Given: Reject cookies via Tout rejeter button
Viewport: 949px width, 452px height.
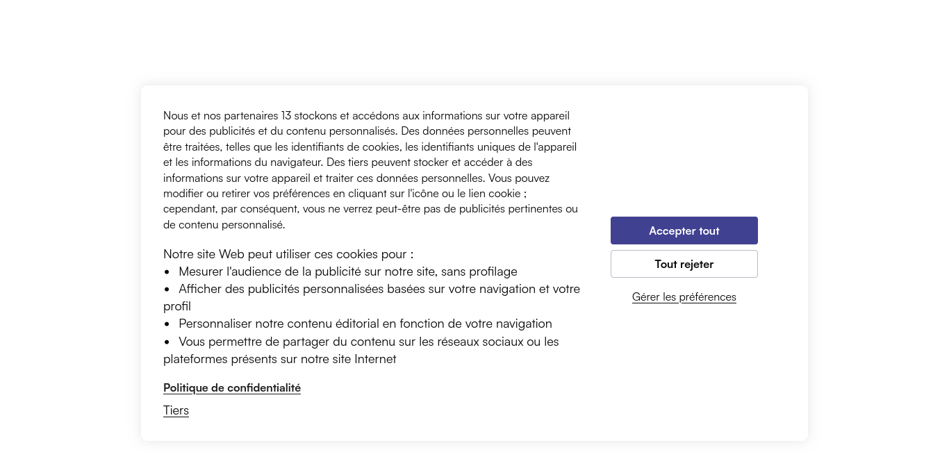Looking at the screenshot, I should (x=684, y=264).
